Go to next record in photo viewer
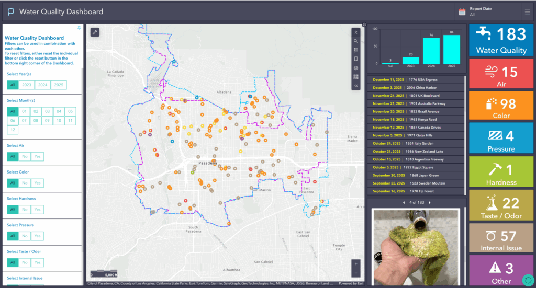 pos(430,203)
